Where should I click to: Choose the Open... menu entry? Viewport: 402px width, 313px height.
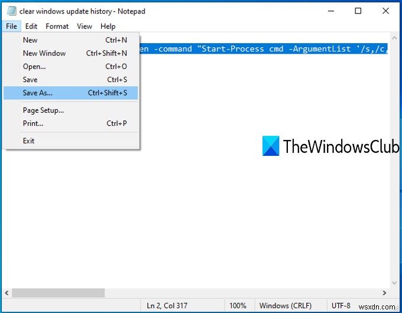coord(71,67)
